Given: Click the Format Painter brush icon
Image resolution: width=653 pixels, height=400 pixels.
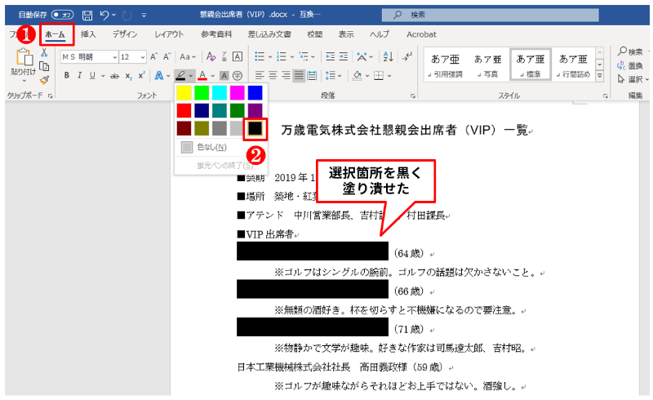Looking at the screenshot, I should pyautogui.click(x=44, y=80).
